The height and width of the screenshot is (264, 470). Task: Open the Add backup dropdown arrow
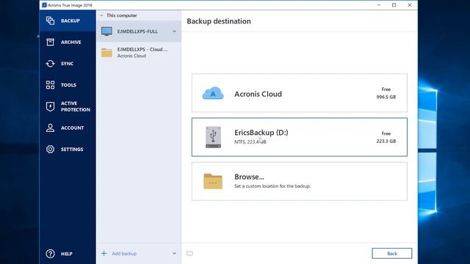click(174, 254)
